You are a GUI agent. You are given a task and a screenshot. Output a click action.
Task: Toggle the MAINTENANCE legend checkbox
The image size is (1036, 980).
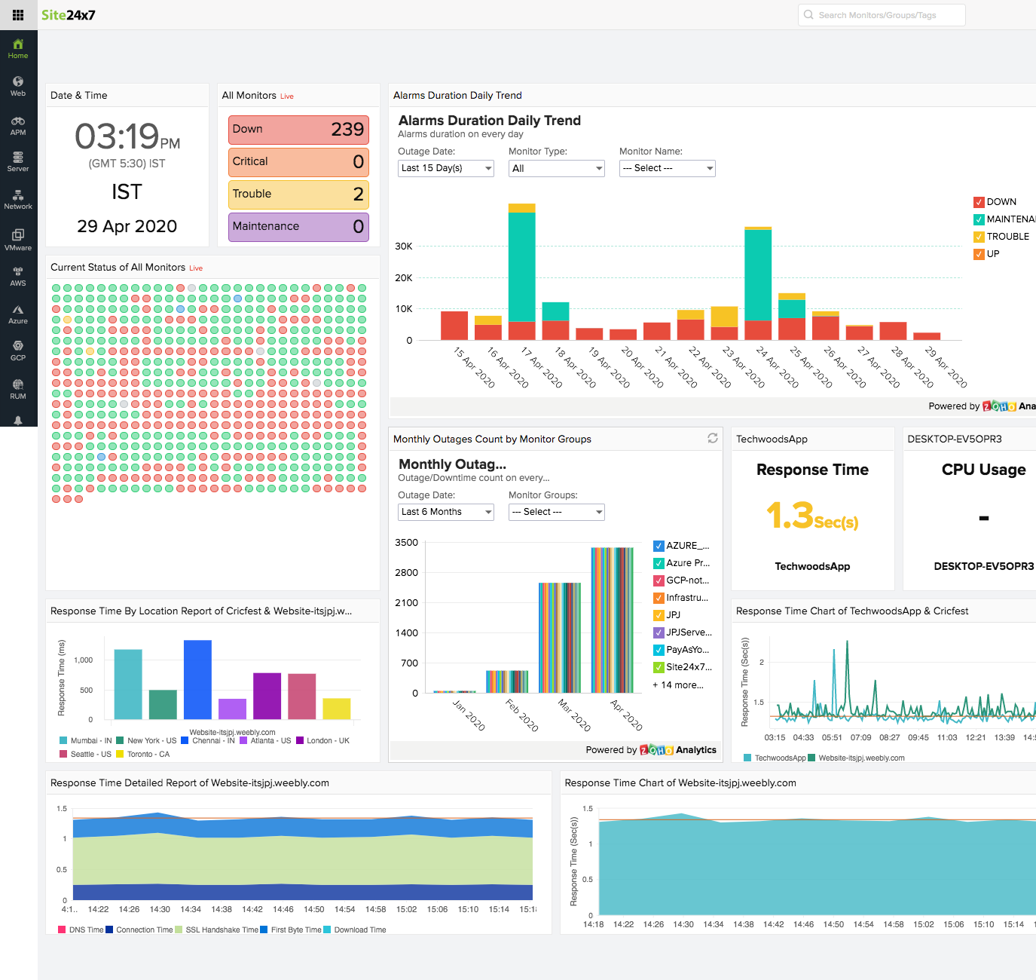point(978,219)
